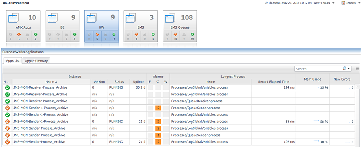The width and height of the screenshot is (363, 147).
Task: Click the fatal icon in BW tile
Action: click(x=89, y=35)
